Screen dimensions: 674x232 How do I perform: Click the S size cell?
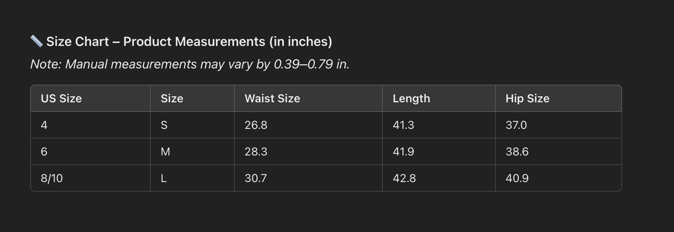[x=164, y=125]
